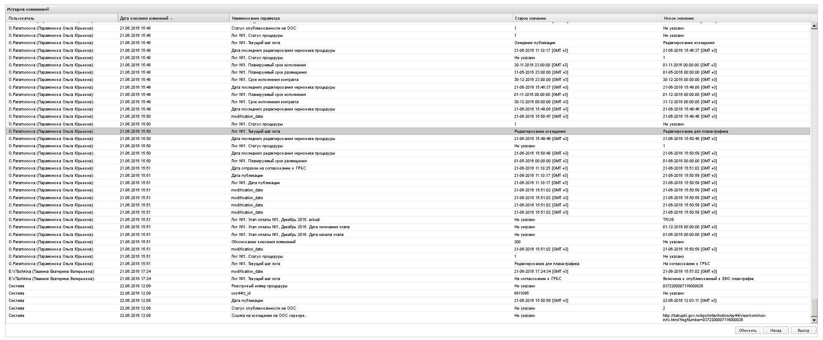The width and height of the screenshot is (823, 340).
Task: Select the 'Дата окончания этапа' parameter cell
Action: (290, 227)
